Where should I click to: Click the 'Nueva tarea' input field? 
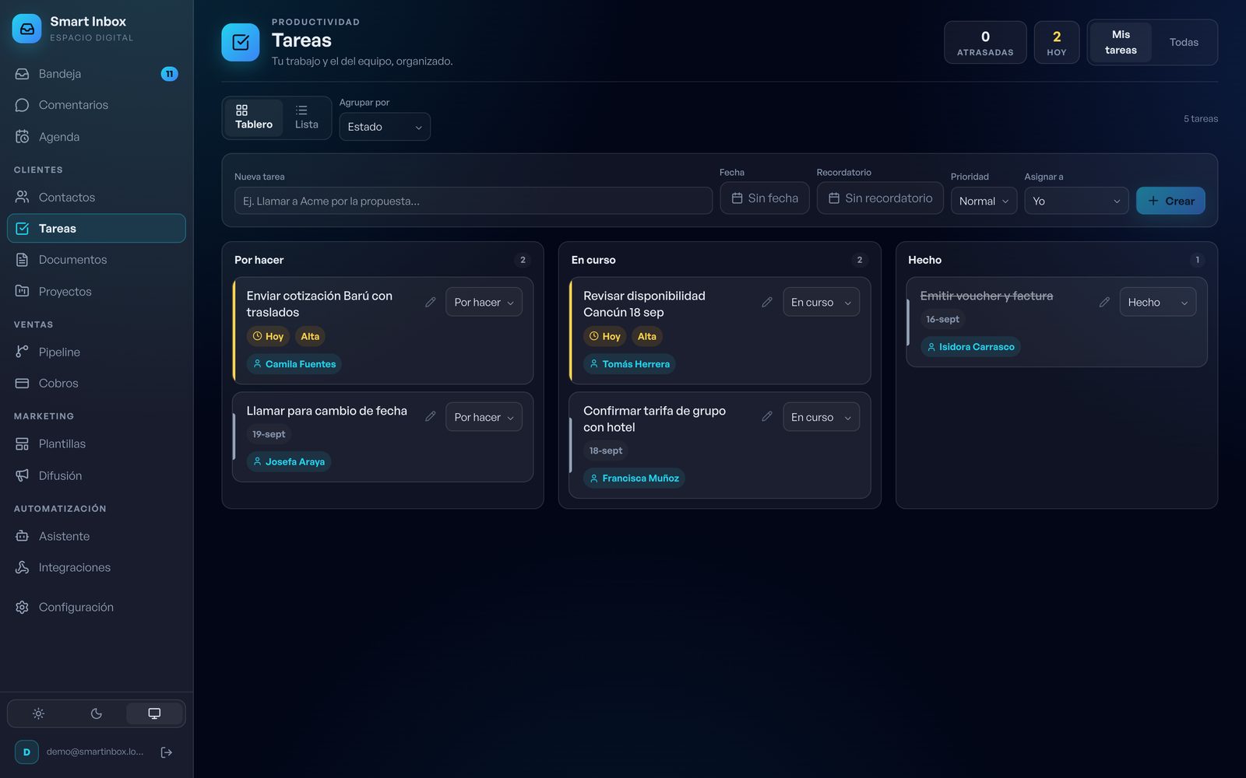[x=473, y=201]
